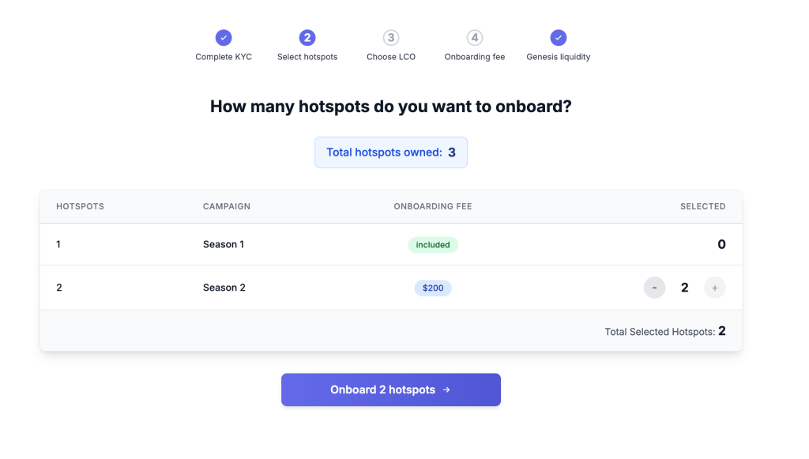Open the Select hotspots step label
This screenshot has height=459, width=809.
coord(307,57)
